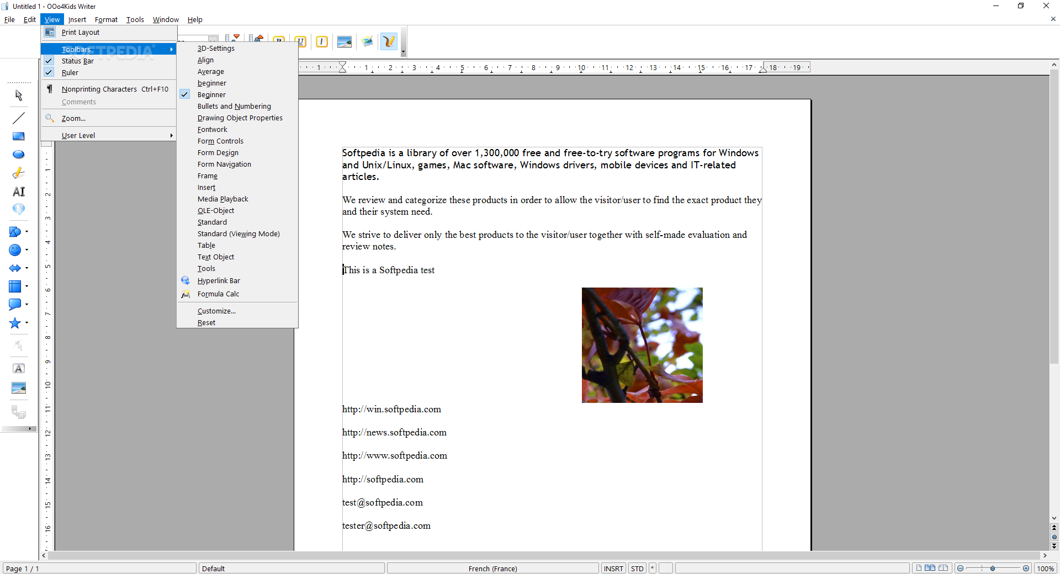Toggle the Show Draw Functions icon
Viewport: 1060px width, 574px height.
[389, 41]
